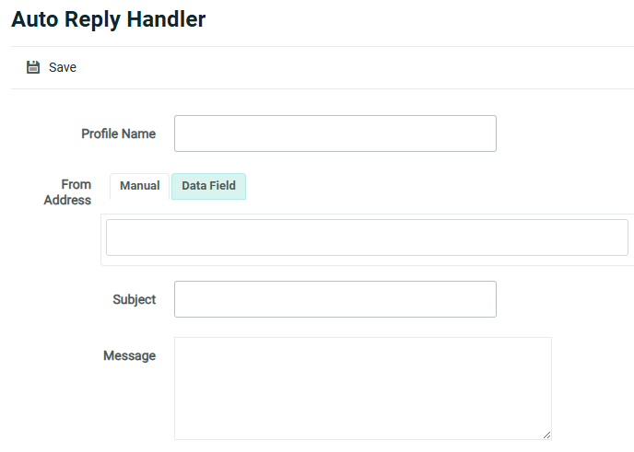Switch to the Manual tab
This screenshot has height=452, width=634.
coord(139,186)
